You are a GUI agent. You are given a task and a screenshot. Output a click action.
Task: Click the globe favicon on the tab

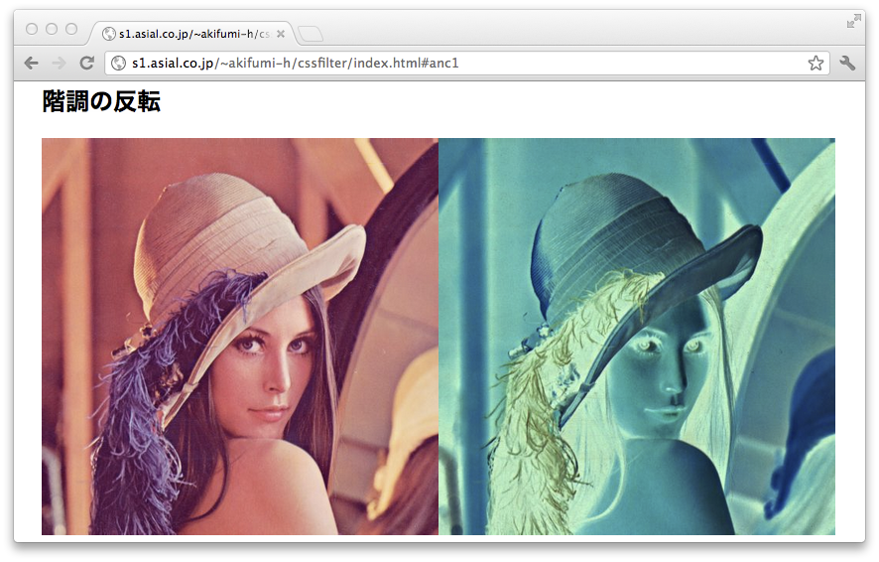(108, 34)
